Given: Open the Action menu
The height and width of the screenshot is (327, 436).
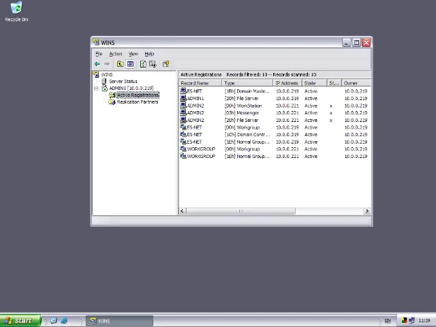Looking at the screenshot, I should (x=116, y=54).
